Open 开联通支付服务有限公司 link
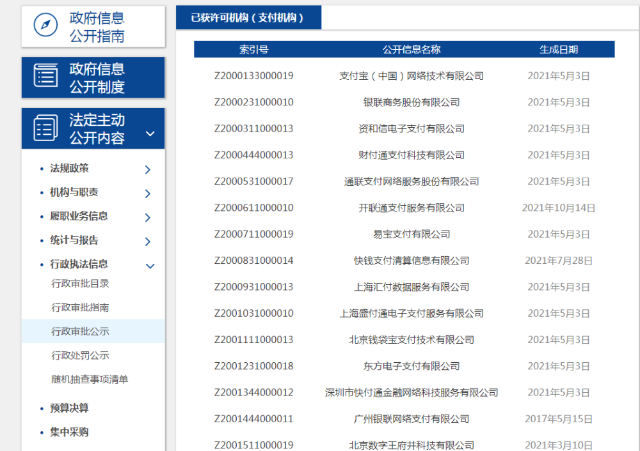Image resolution: width=640 pixels, height=451 pixels. [x=412, y=208]
